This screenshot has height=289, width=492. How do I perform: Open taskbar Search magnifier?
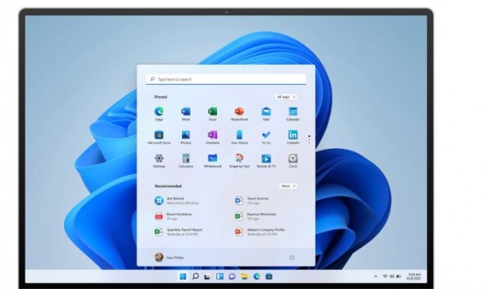pos(196,276)
